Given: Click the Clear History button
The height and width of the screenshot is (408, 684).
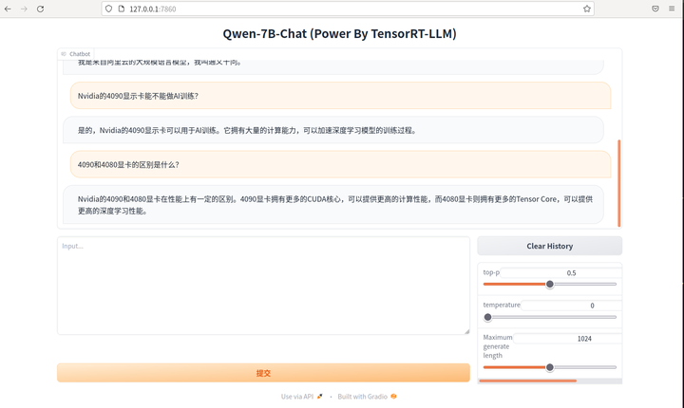Looking at the screenshot, I should click(x=550, y=246).
